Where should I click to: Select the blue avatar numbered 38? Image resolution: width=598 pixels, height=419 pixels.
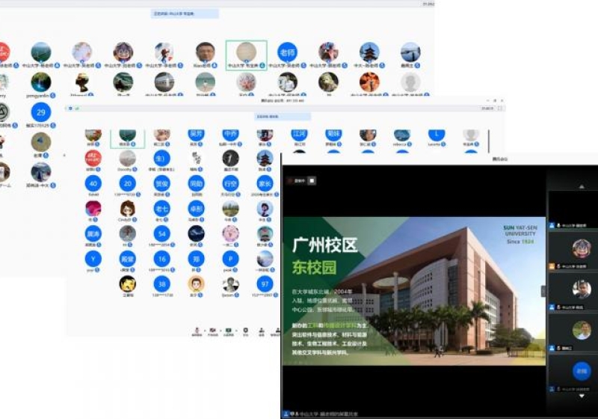click(x=161, y=284)
